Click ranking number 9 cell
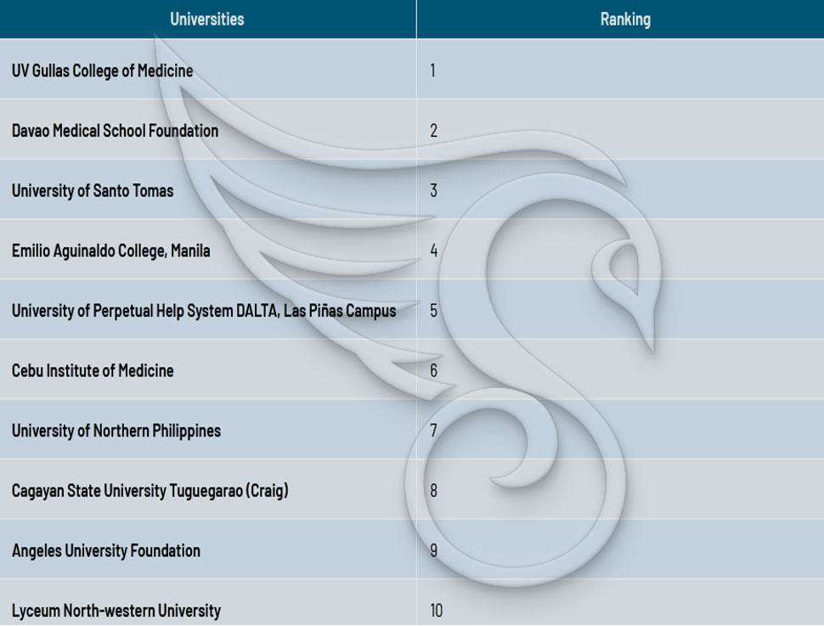 (621, 550)
